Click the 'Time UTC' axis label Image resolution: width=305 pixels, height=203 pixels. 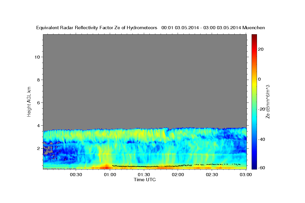(145, 180)
